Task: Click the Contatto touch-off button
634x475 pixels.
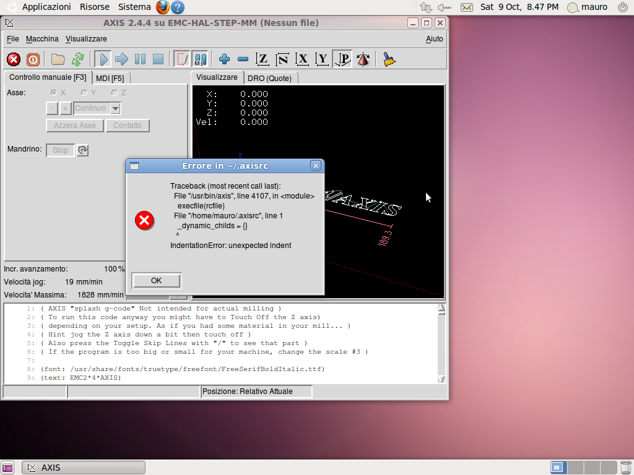Action: point(128,125)
